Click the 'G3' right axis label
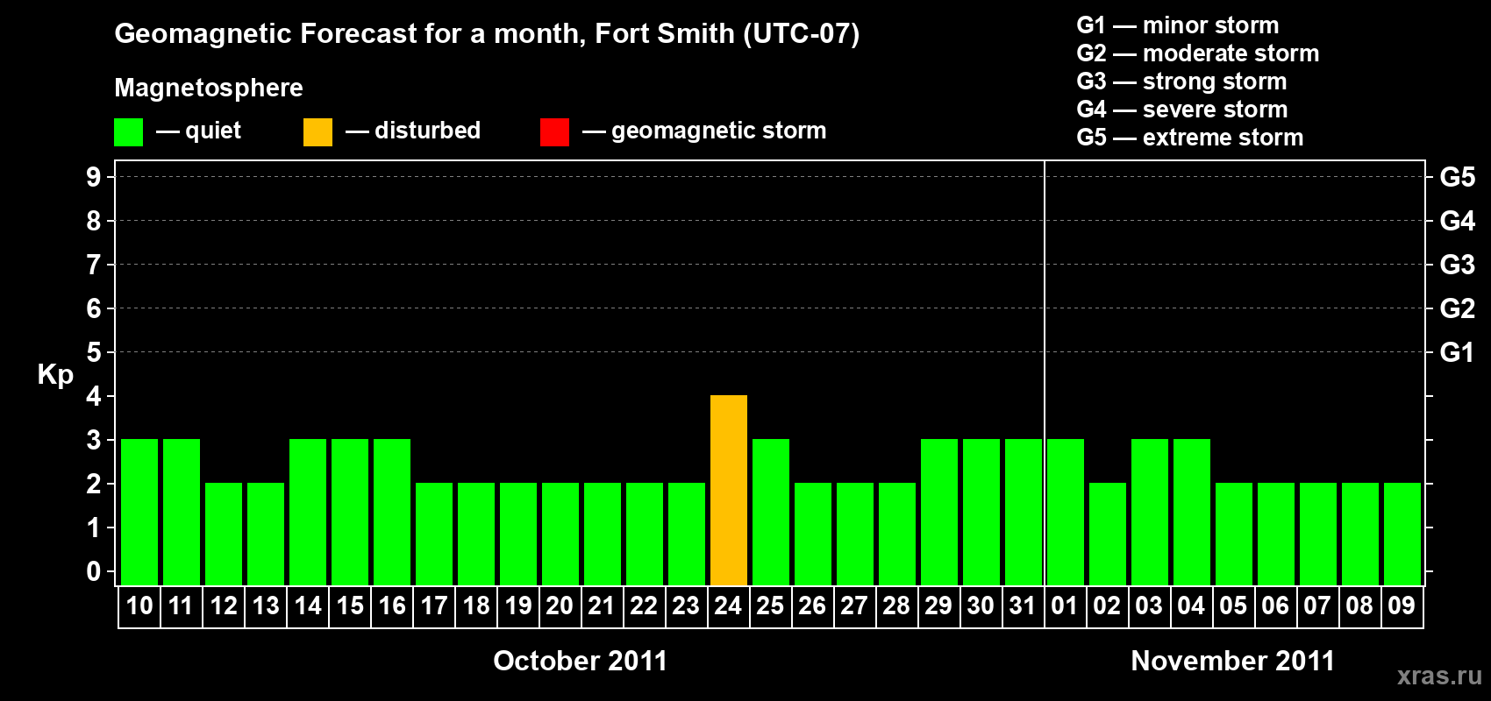The width and height of the screenshot is (1491, 701). [1457, 265]
